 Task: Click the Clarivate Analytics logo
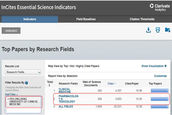tap(159, 7)
